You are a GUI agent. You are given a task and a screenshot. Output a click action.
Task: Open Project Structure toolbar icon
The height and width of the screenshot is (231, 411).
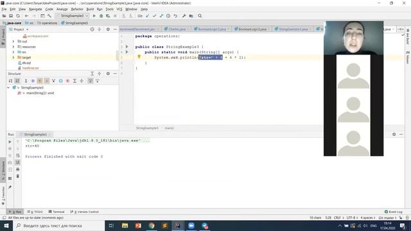tap(191, 16)
